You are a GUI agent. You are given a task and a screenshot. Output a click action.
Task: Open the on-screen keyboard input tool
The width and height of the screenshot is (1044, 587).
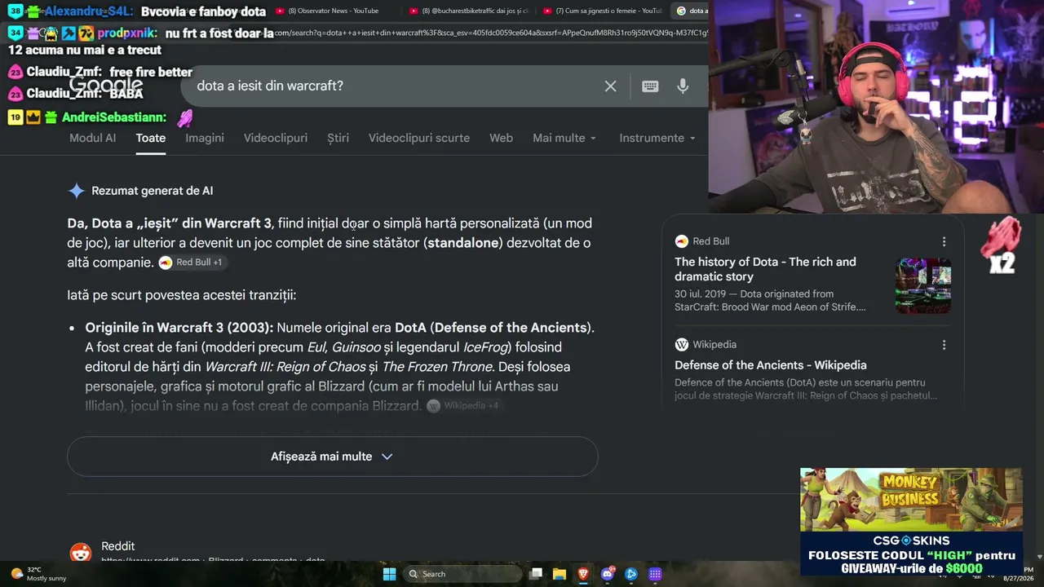coord(650,86)
